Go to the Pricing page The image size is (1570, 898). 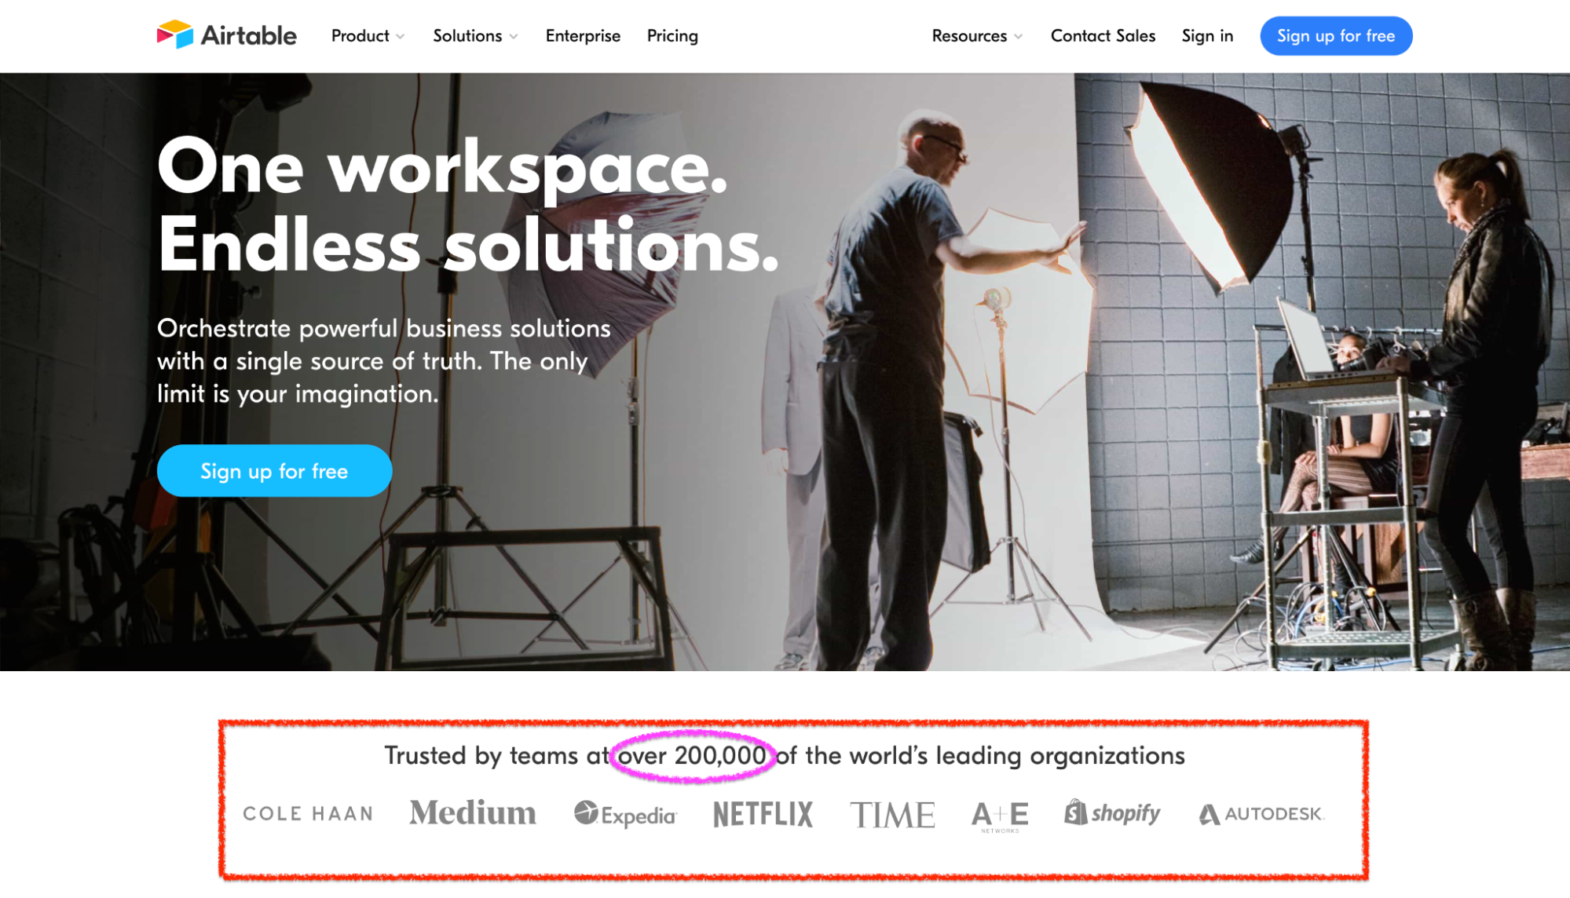(x=672, y=36)
